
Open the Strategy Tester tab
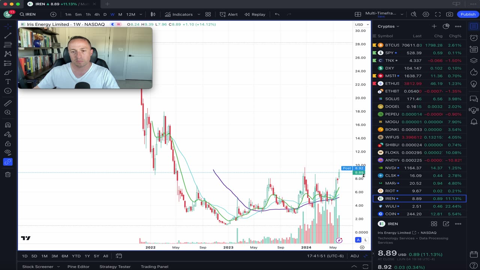[x=115, y=267]
